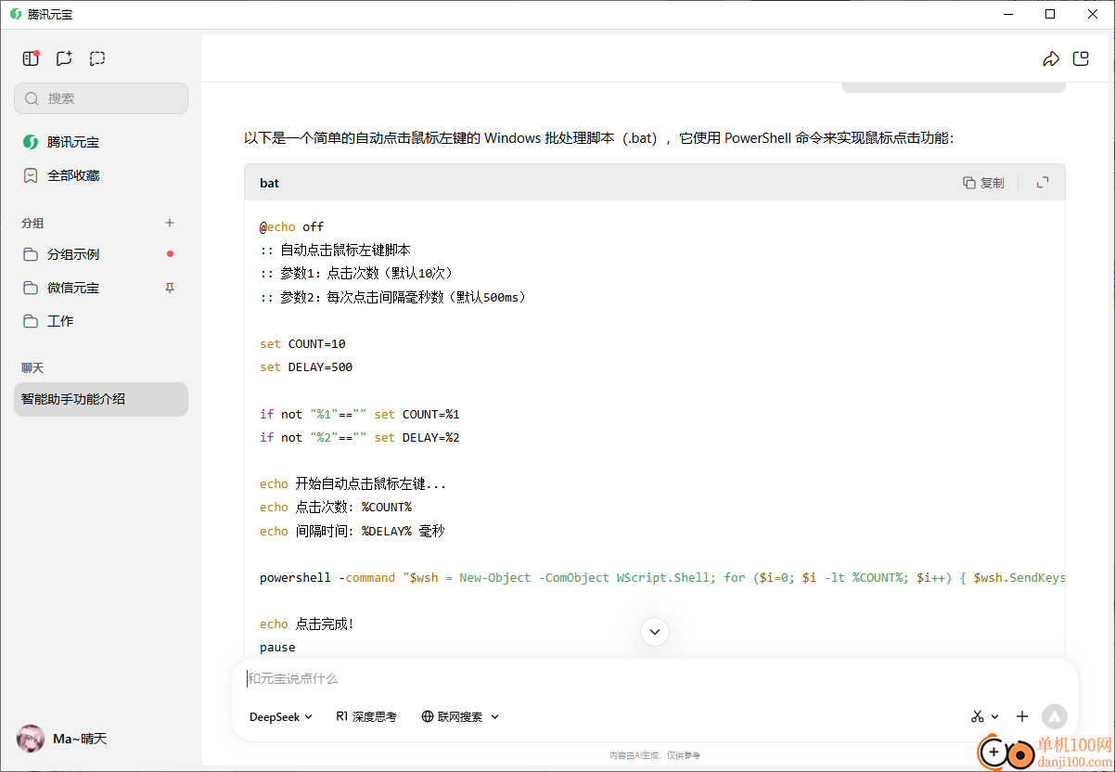Click the intro sentence above the code block

(599, 138)
